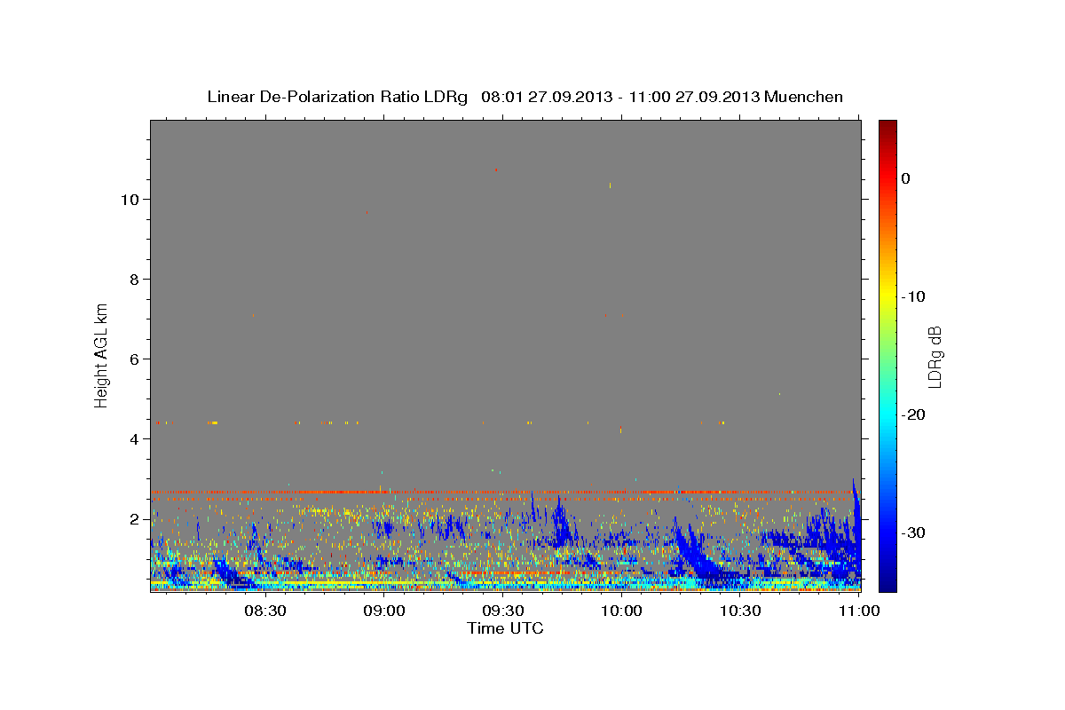Click the 09:00 time tick label

pos(384,611)
